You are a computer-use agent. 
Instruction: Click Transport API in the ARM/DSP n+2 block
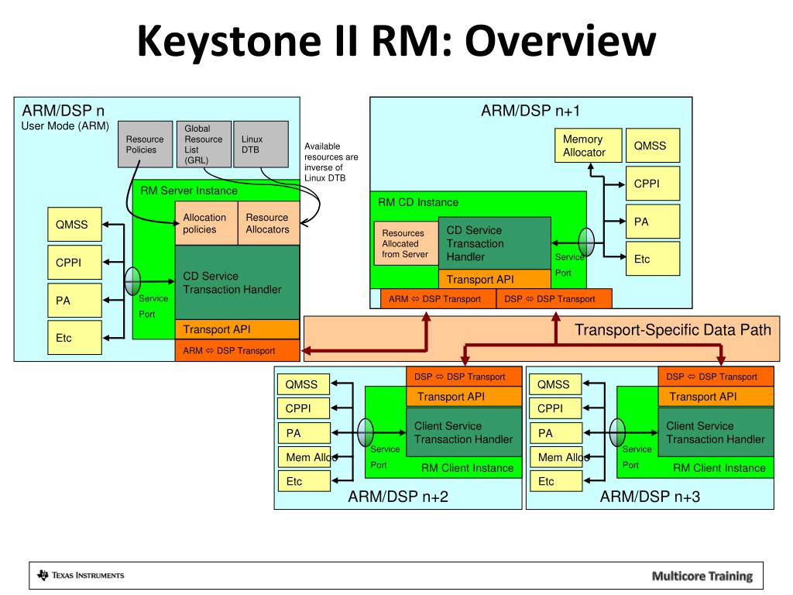[464, 397]
